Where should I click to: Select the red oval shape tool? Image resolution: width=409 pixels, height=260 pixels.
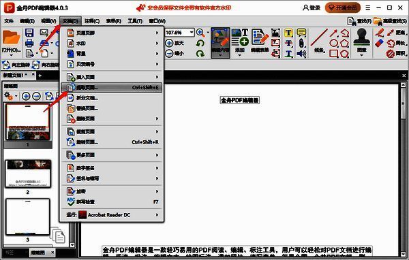333,43
